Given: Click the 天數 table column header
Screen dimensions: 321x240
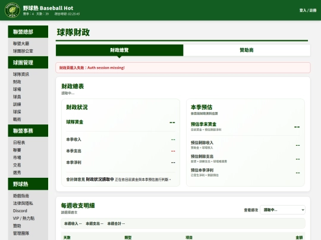Looking at the screenshot, I should click(x=67, y=238).
